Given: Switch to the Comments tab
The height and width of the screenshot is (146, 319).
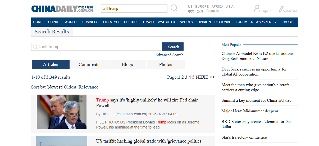Looking at the screenshot, I should coord(89,64).
